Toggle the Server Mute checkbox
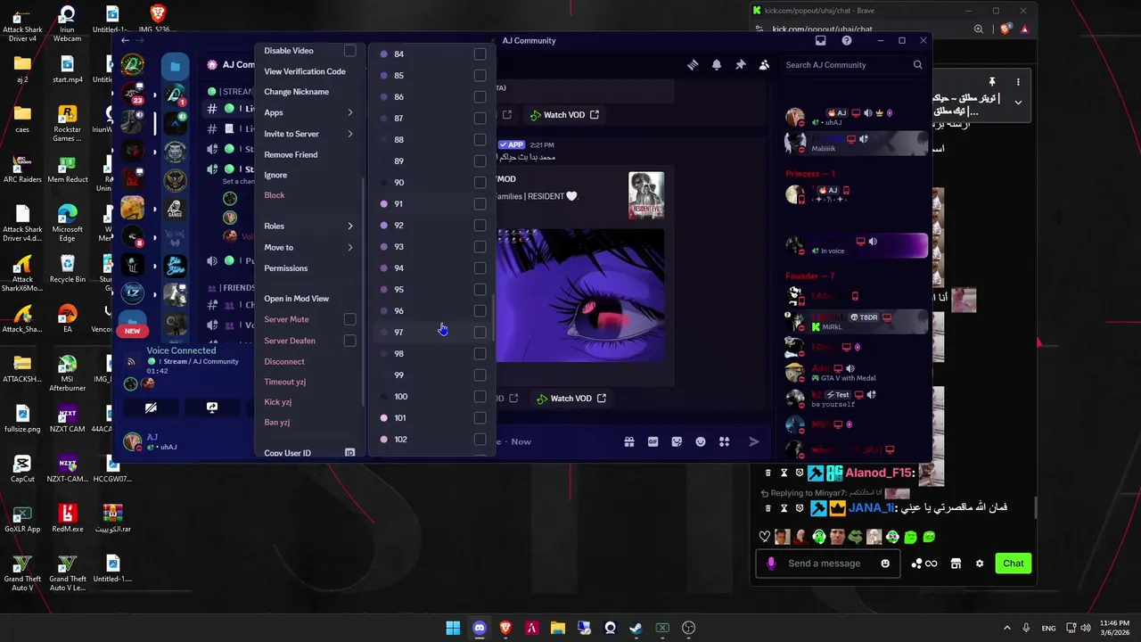 point(350,319)
